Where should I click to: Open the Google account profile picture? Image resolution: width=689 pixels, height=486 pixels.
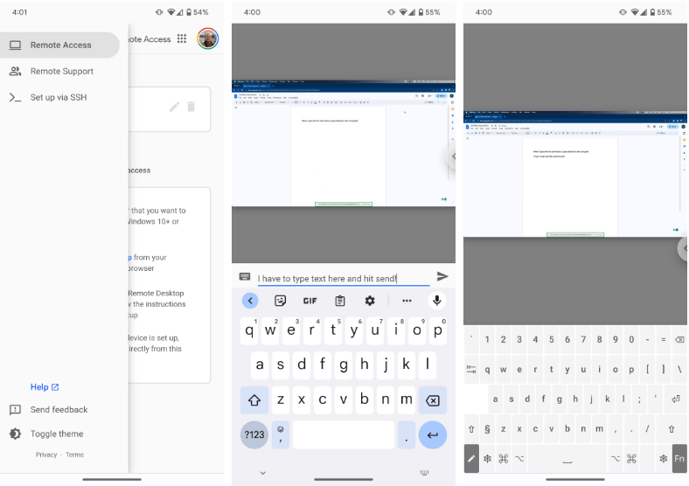(208, 38)
